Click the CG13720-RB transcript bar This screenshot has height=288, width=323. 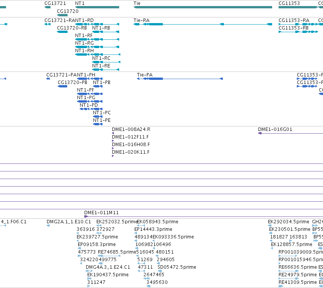62,32
